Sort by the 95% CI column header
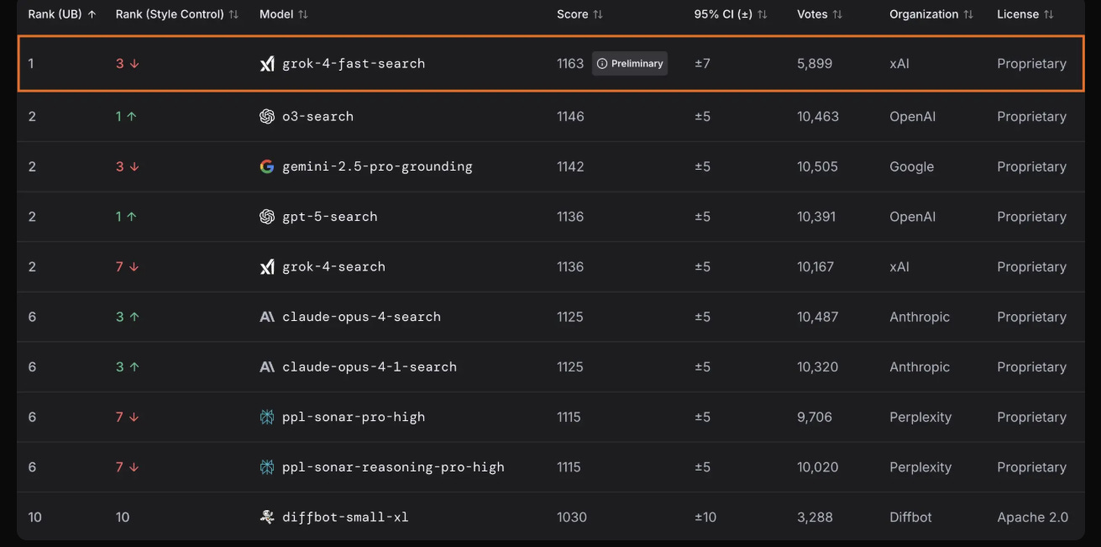The image size is (1101, 547). (731, 14)
